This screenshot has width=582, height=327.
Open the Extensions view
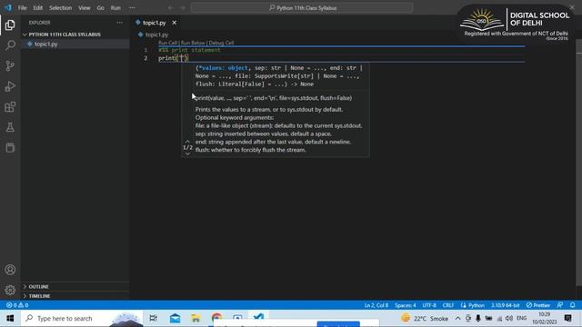point(10,107)
